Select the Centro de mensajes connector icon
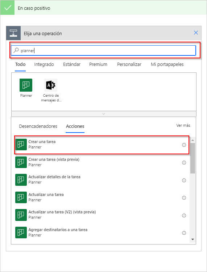Viewport: 207px width, 272px height. coord(51,85)
